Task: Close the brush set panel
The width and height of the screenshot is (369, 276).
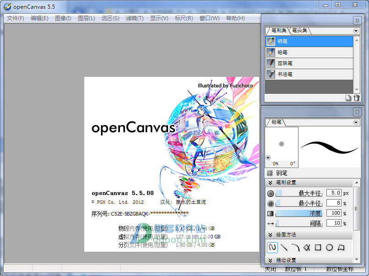Action: (357, 21)
